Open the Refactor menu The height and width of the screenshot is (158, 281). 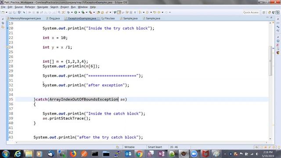click(30, 7)
